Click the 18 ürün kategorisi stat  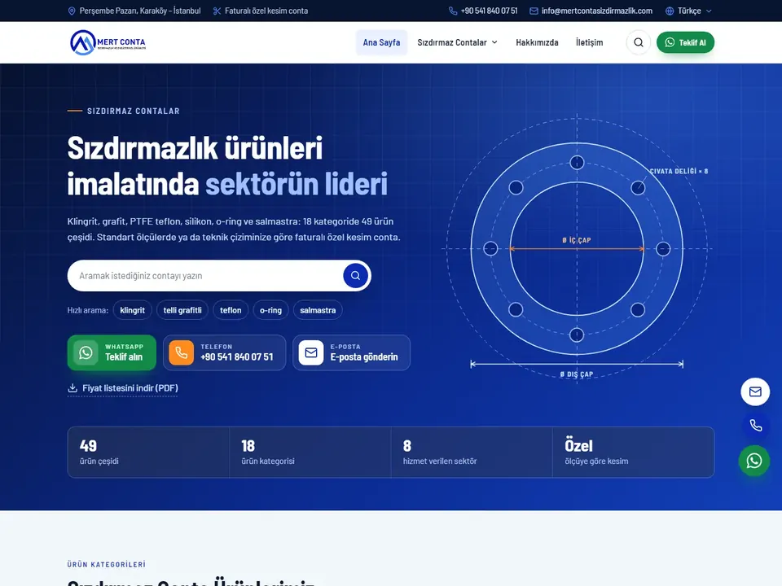[310, 452]
